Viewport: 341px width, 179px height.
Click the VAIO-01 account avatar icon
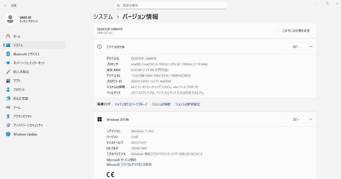10,19
